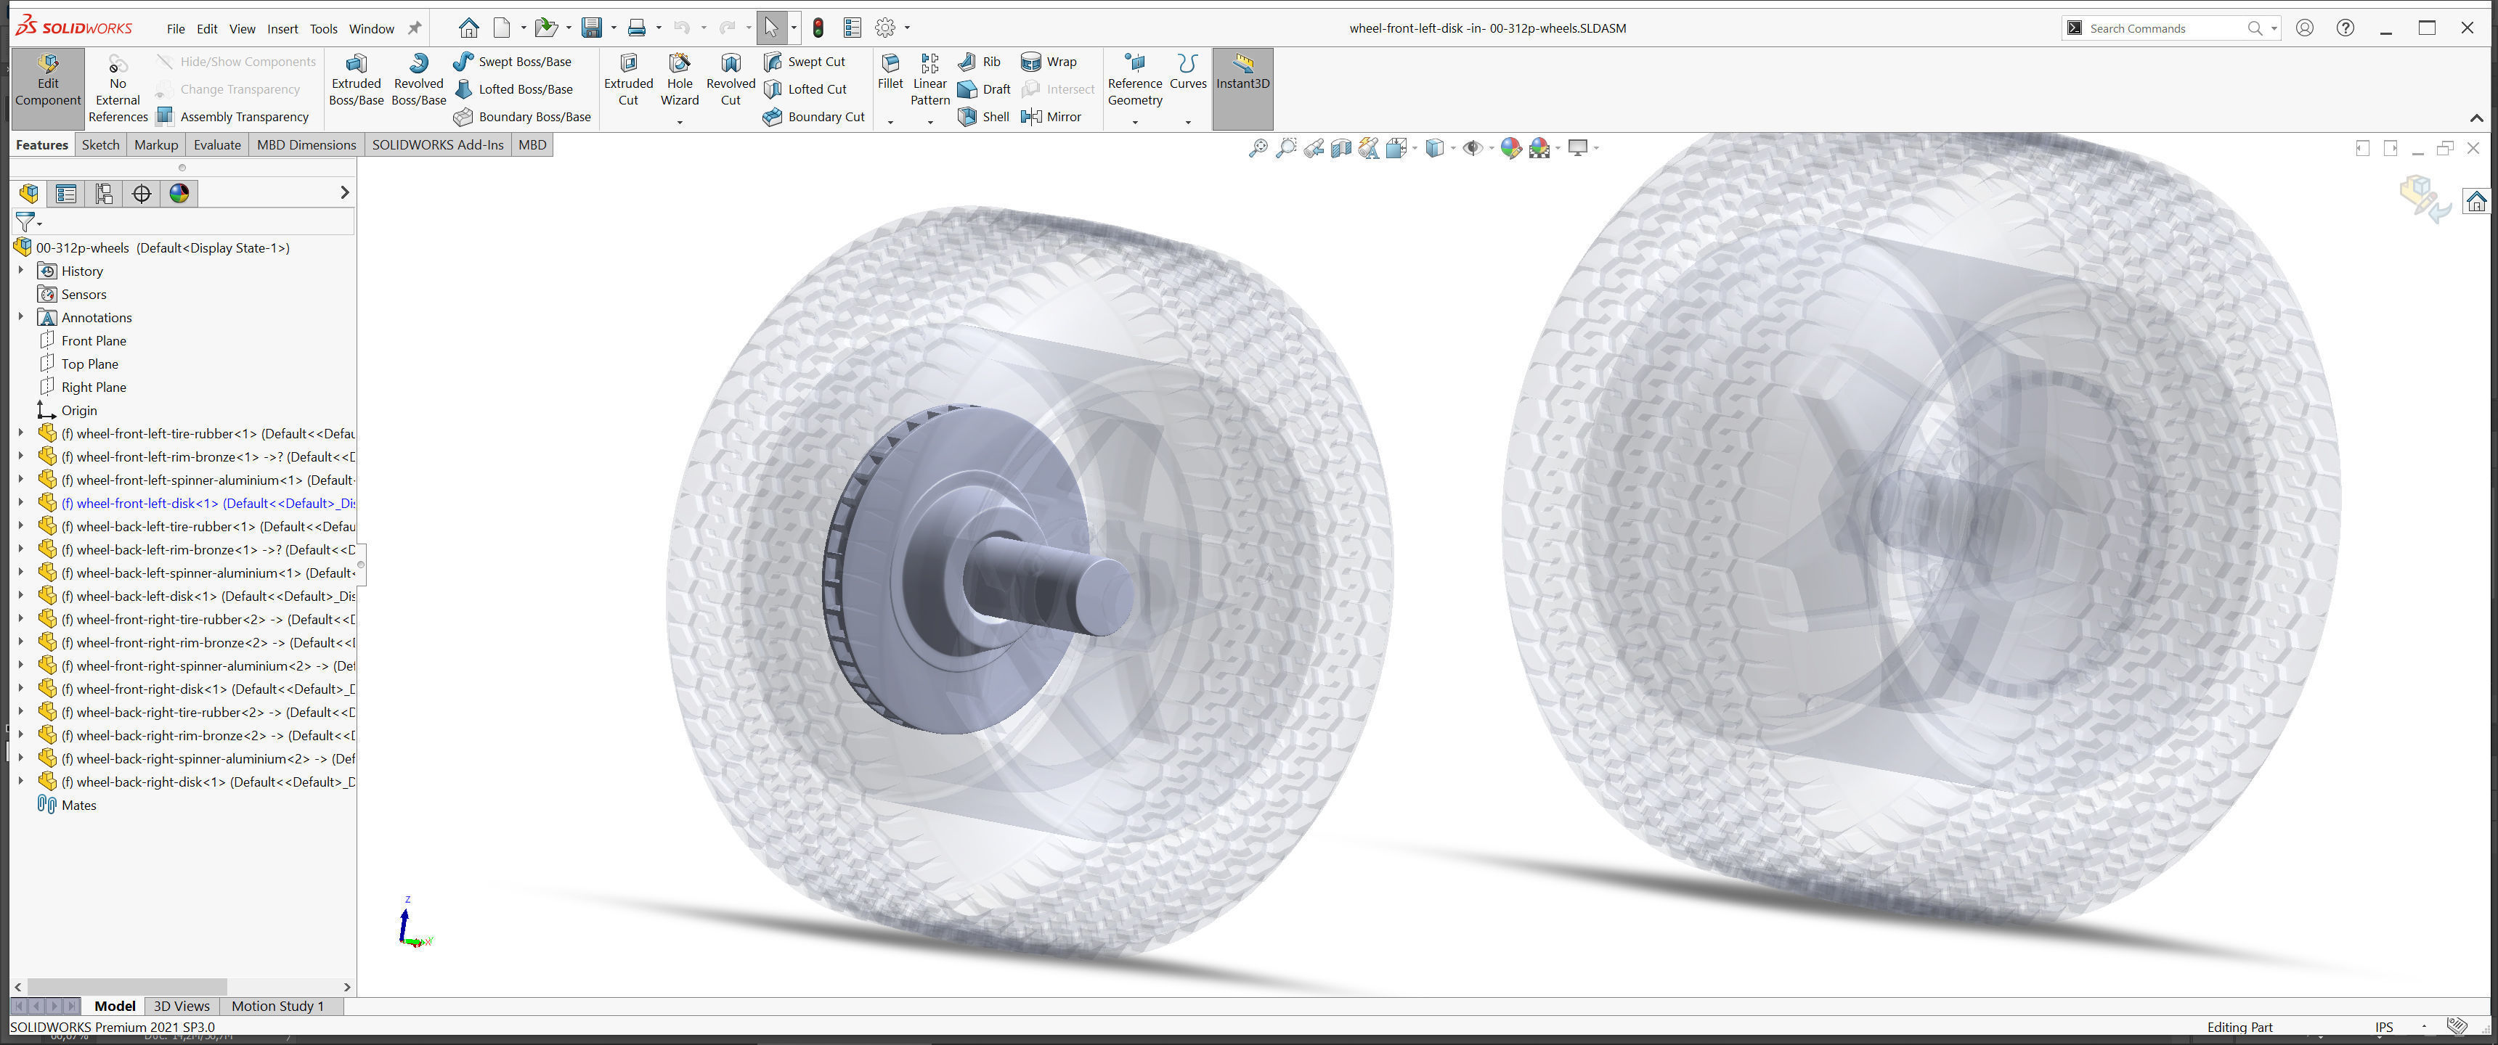Open the Reference Geometry dropdown arrow
The image size is (2498, 1045).
pyautogui.click(x=1134, y=122)
